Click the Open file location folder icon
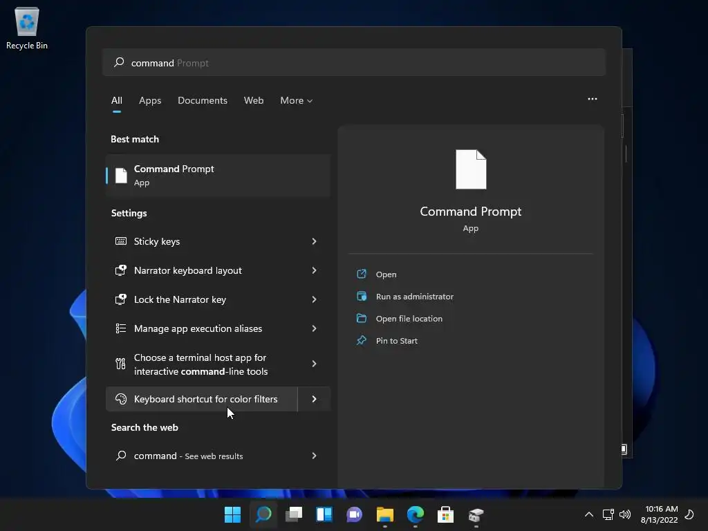 click(x=362, y=318)
